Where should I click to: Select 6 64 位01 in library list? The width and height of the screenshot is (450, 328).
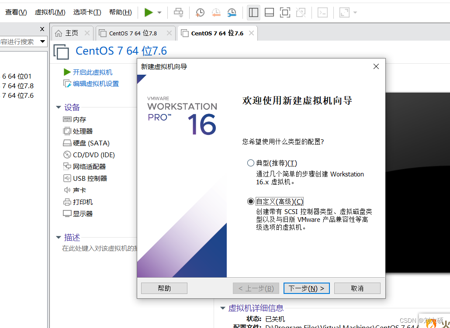17,76
